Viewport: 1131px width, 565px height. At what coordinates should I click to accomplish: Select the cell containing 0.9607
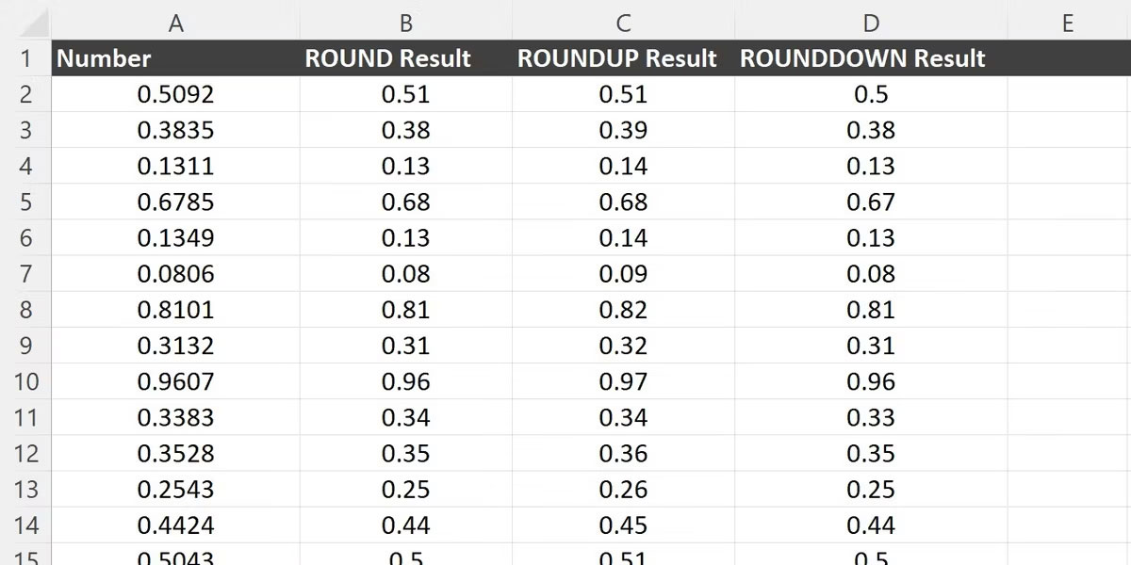pyautogui.click(x=175, y=380)
